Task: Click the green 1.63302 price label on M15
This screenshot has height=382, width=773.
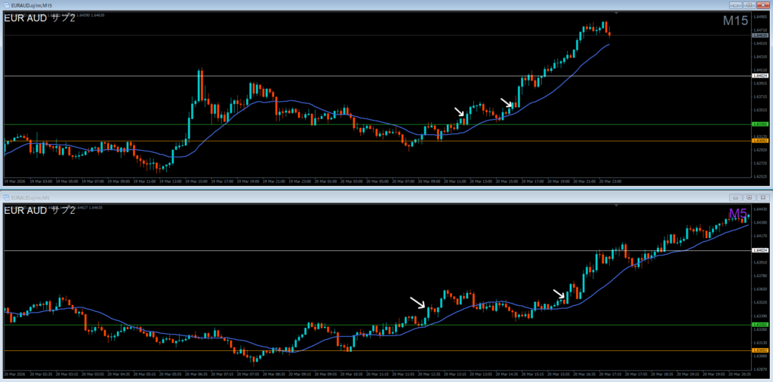Action: (x=760, y=124)
